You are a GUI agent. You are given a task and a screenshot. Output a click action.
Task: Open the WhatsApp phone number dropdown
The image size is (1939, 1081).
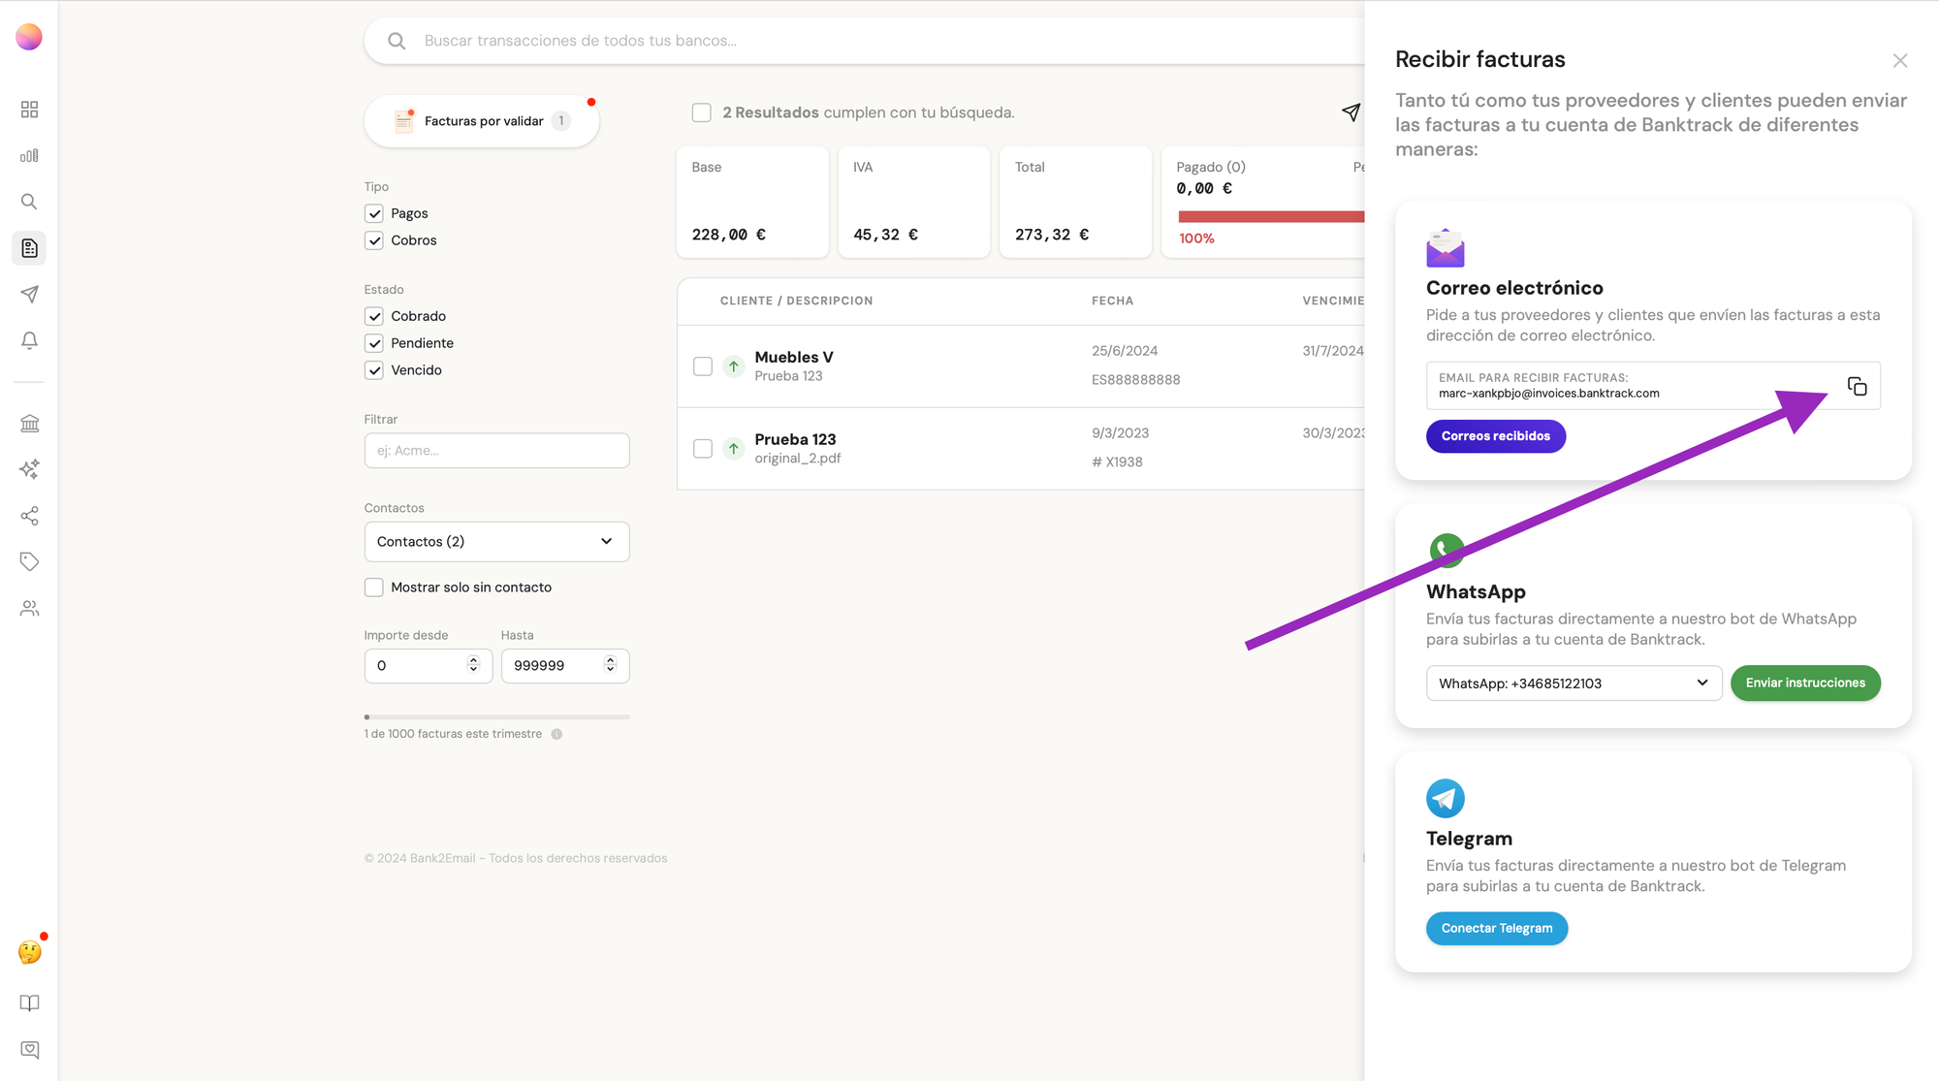coord(1573,684)
